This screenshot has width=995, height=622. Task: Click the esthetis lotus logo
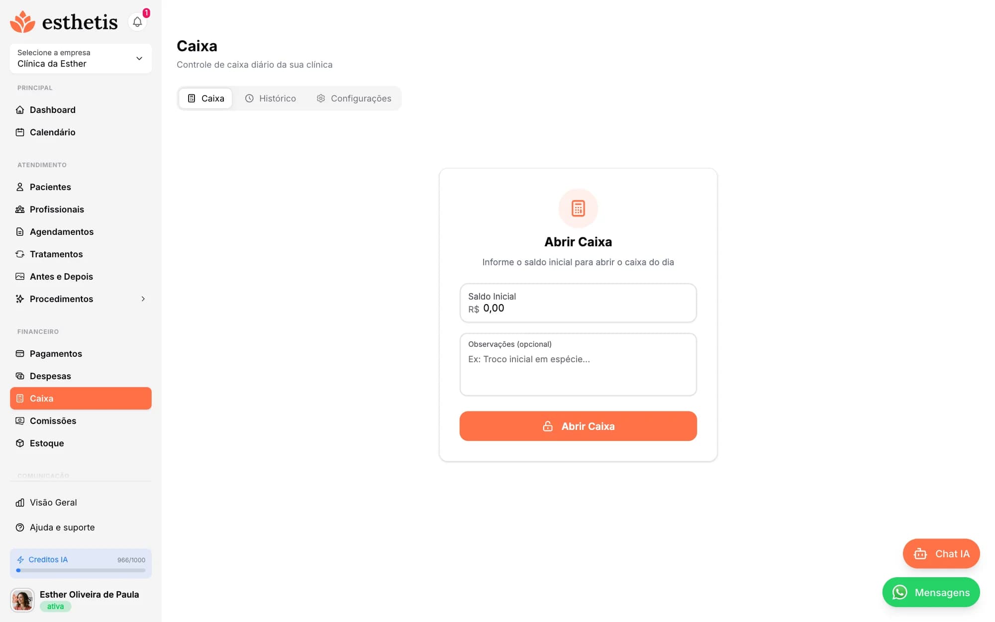(x=22, y=22)
